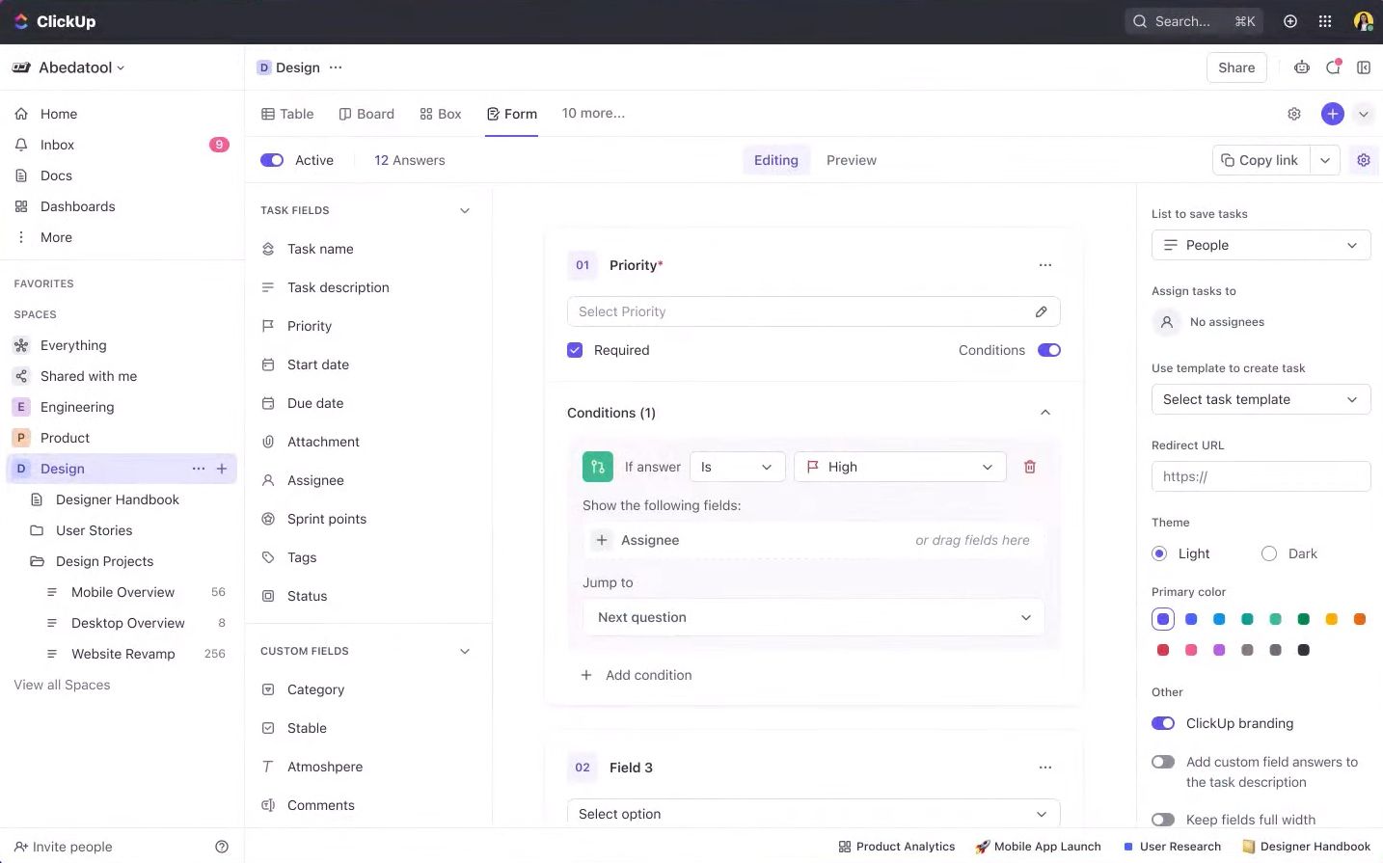
Task: Open the form settings gear beside Copy link
Action: pos(1363,160)
